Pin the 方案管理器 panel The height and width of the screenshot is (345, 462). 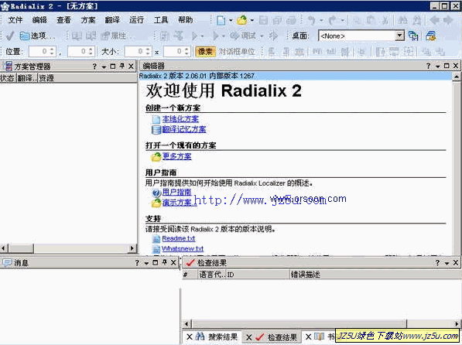tap(122, 67)
